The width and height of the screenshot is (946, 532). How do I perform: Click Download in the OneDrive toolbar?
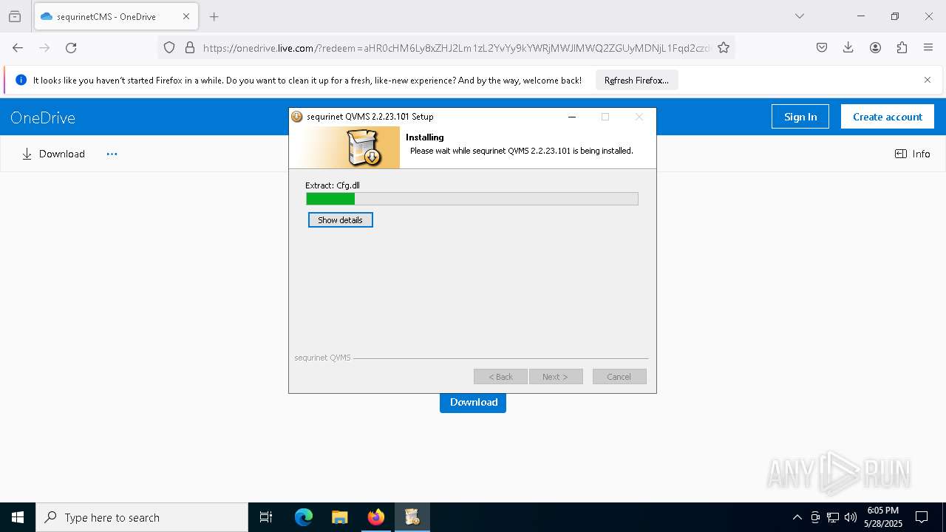[53, 154]
